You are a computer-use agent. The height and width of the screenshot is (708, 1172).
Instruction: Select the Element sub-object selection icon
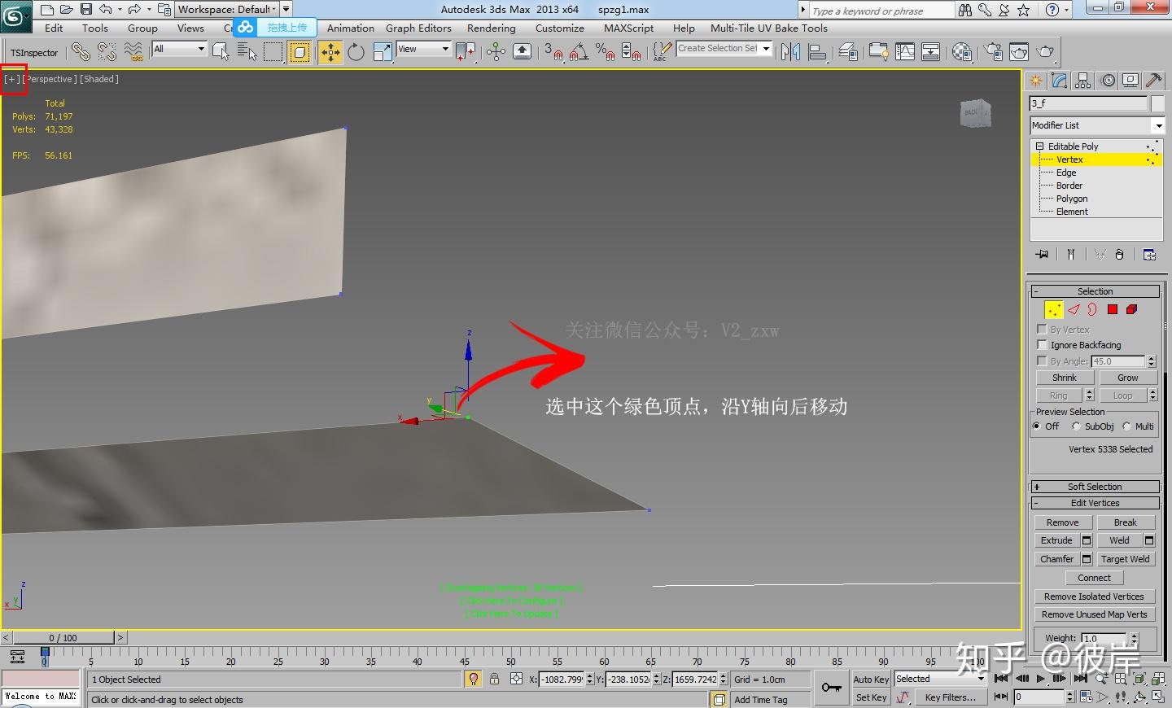(1131, 309)
